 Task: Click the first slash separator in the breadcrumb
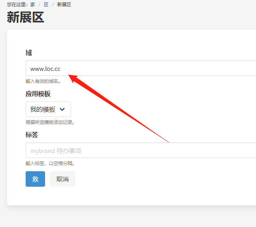tap(39, 5)
